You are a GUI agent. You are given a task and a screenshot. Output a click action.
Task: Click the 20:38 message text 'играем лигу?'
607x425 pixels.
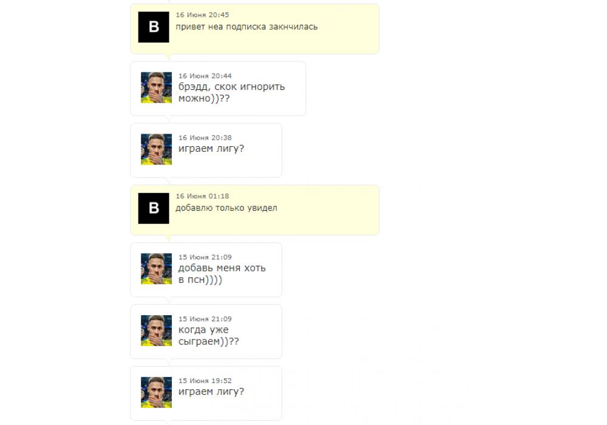coord(211,149)
